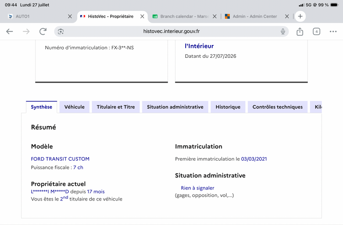Screen dimensions: 343x225
Task: Open the Contrôles techniques tab
Action: 277,107
